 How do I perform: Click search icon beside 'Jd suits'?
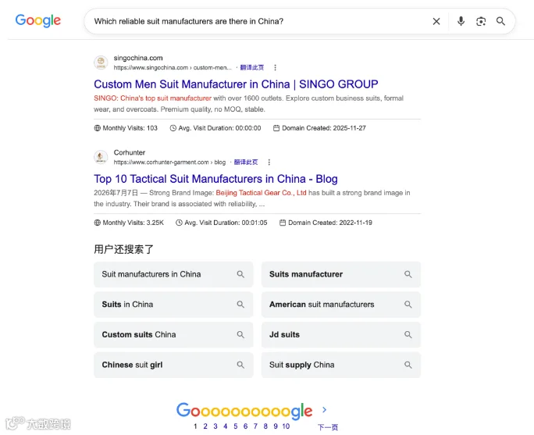pyautogui.click(x=408, y=334)
